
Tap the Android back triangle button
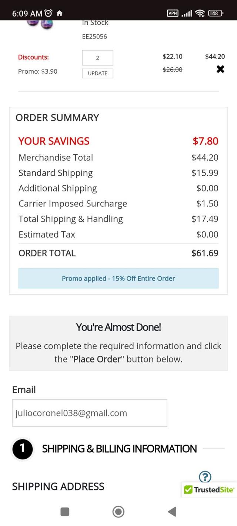pos(171,512)
